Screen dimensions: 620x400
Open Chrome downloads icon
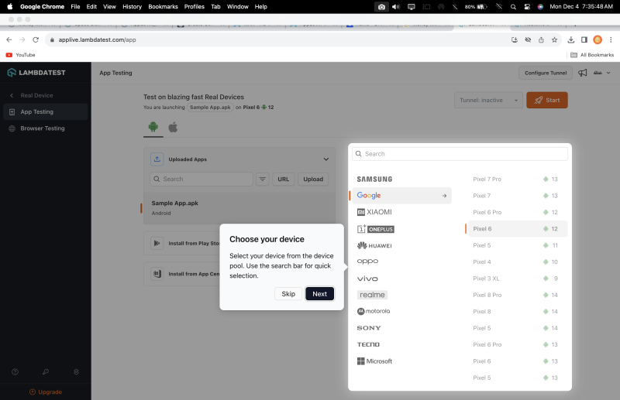click(570, 40)
